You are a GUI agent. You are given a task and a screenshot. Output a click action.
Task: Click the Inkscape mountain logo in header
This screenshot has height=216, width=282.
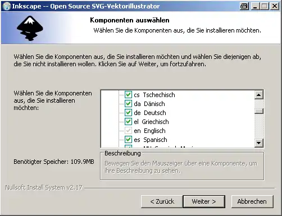[x=30, y=28]
